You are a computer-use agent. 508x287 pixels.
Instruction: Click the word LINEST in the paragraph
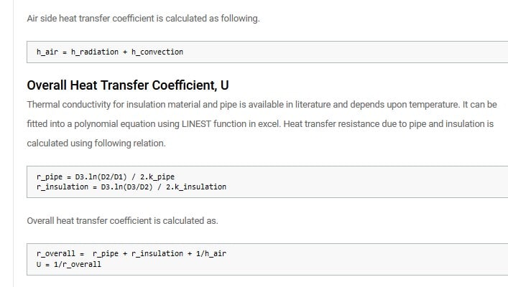point(196,124)
